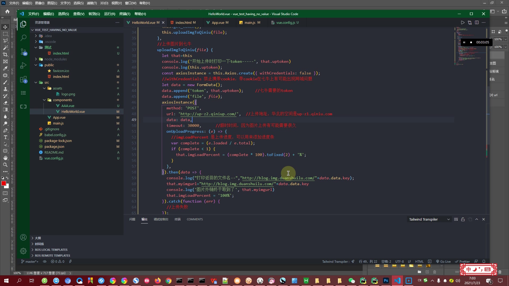The image size is (509, 286).
Task: Open the Accounts icon in activity bar
Action: 23,237
